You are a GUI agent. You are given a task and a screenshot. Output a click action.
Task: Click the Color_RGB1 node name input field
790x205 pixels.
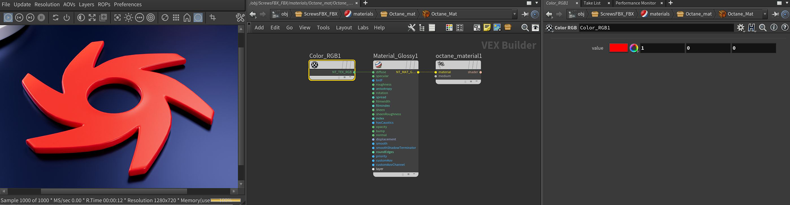[x=655, y=28]
